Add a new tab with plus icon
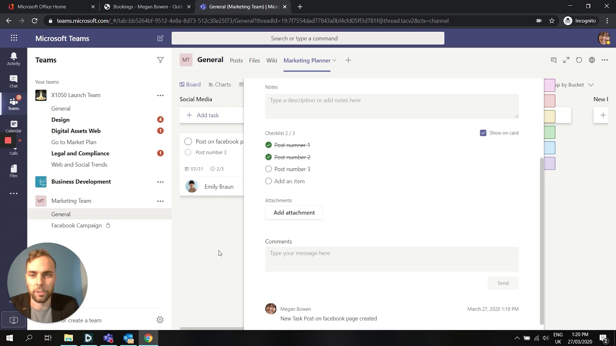Screen dimensions: 616x346 (x=348, y=60)
